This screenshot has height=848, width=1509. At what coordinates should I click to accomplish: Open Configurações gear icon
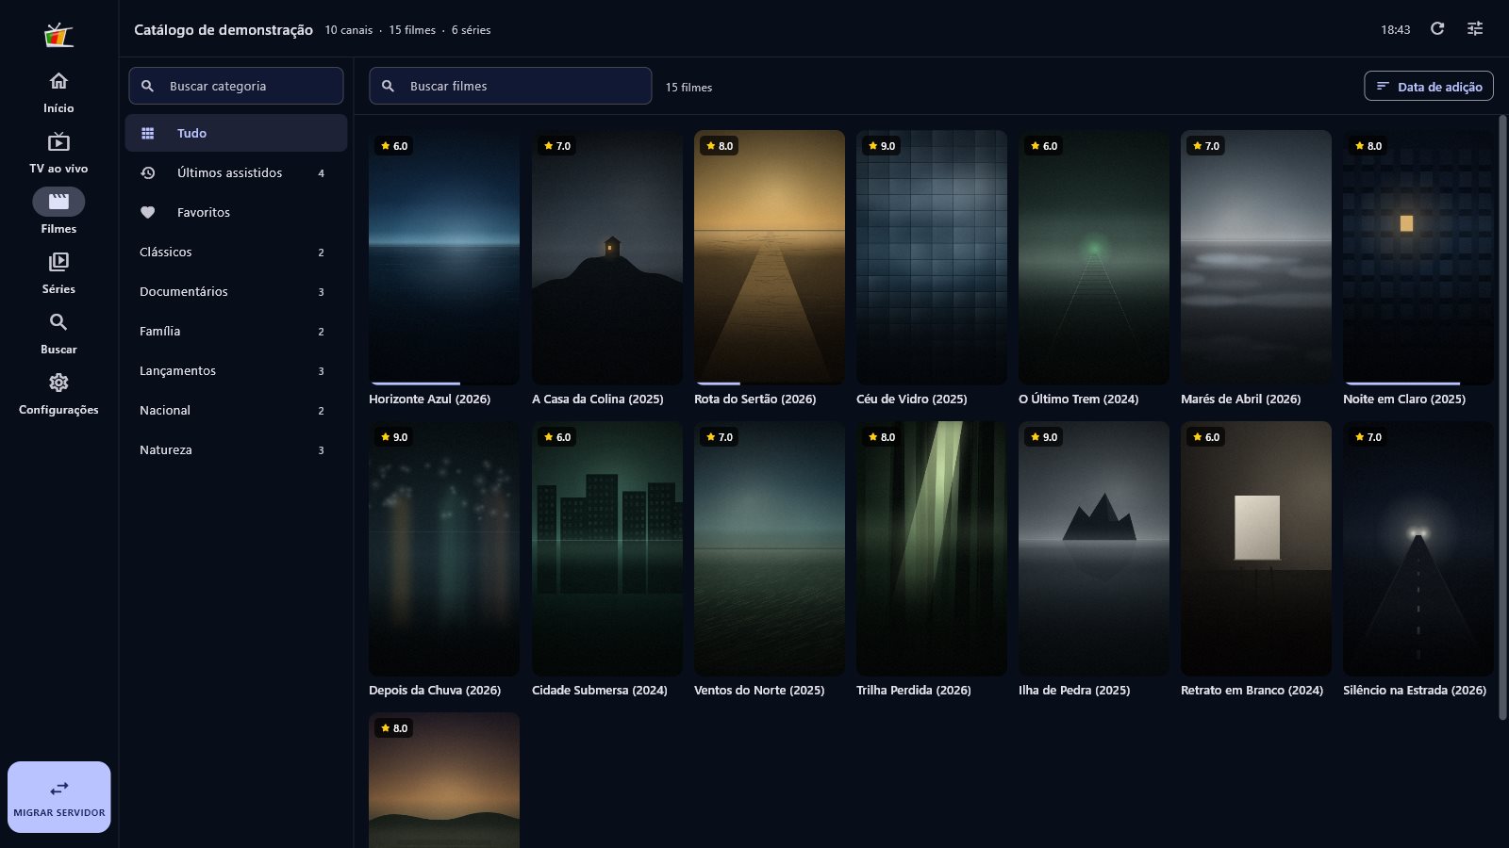pyautogui.click(x=58, y=383)
